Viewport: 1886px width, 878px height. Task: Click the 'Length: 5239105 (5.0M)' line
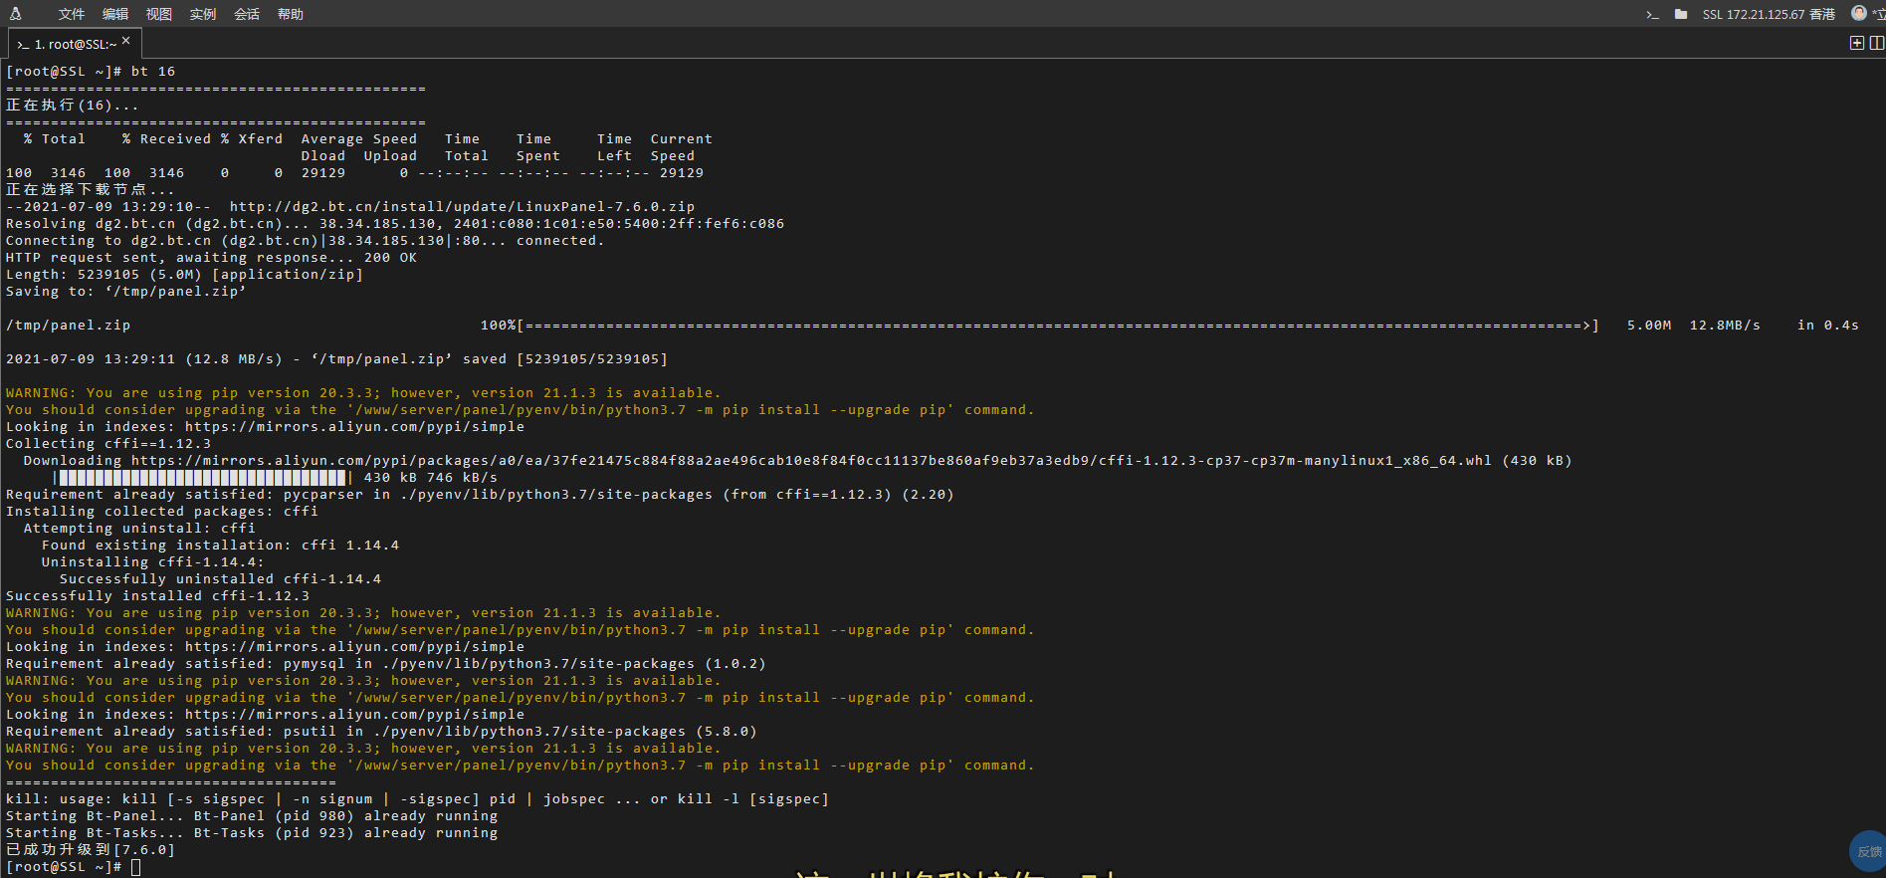pyautogui.click(x=185, y=275)
